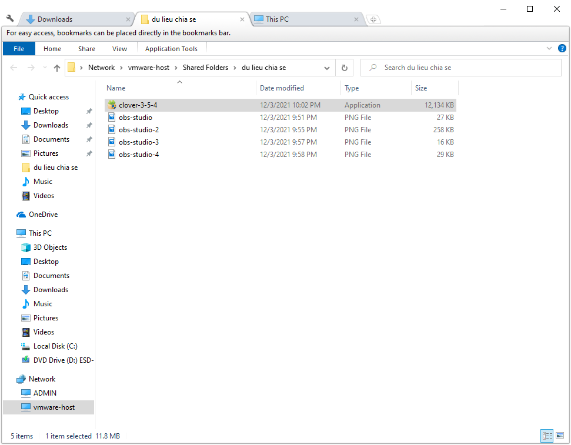Select the obs-studio-2 PNG file

[139, 130]
